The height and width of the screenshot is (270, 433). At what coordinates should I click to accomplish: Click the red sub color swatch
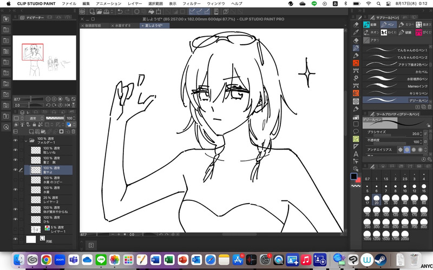pyautogui.click(x=358, y=180)
